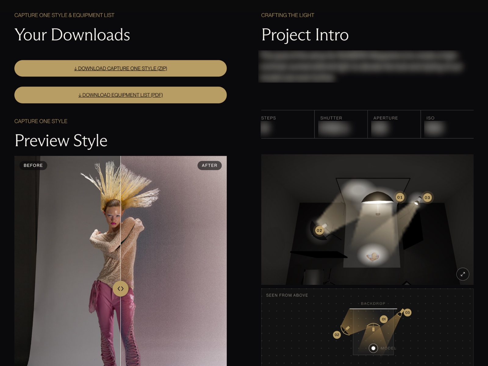Click the STEPS column label
The width and height of the screenshot is (488, 366).
click(x=268, y=118)
